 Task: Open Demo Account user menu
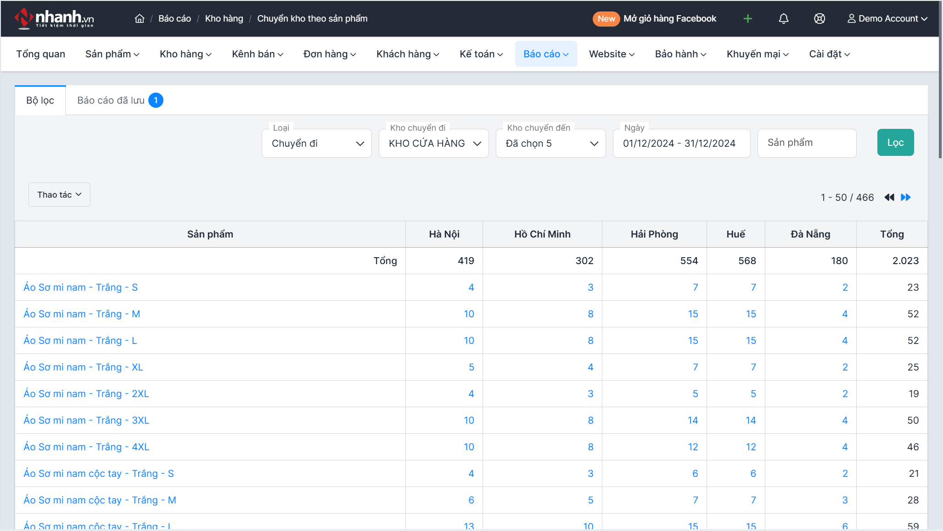[887, 18]
